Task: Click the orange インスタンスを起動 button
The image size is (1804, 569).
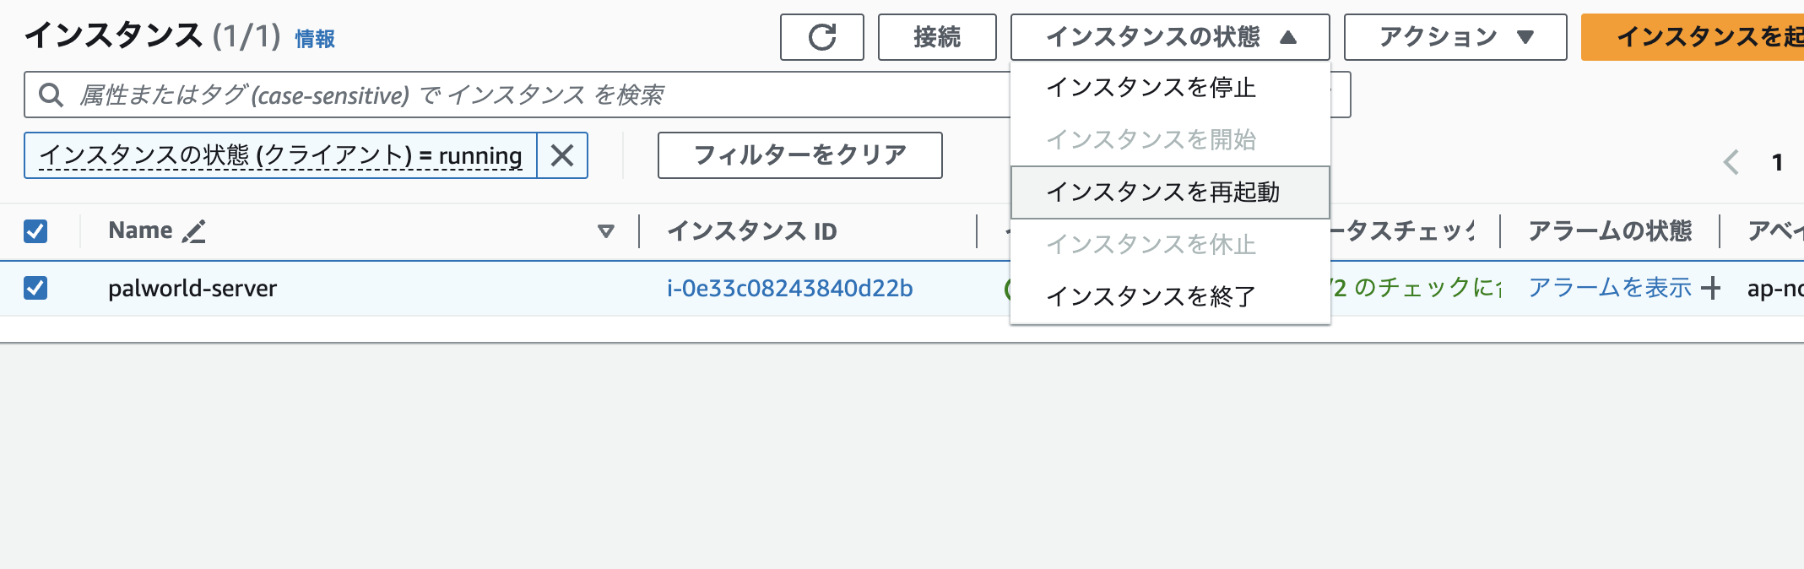Action: [1697, 37]
